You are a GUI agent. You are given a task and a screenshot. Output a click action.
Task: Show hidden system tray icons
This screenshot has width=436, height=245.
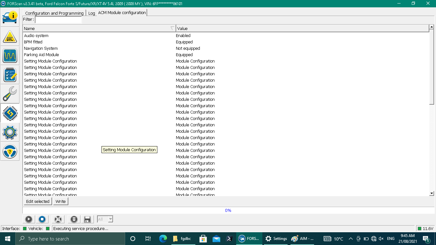pyautogui.click(x=350, y=239)
